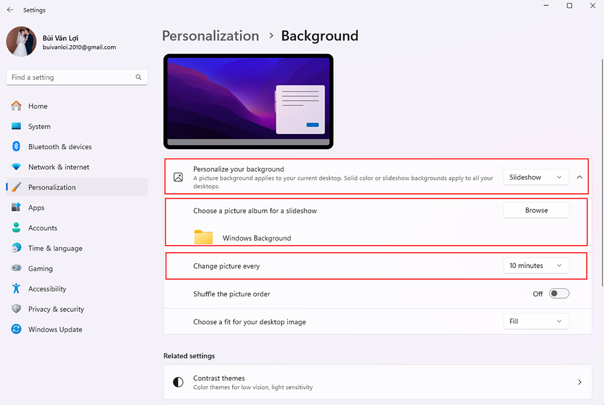Open the Fill desktop image fit dropdown
This screenshot has width=604, height=405.
click(x=536, y=322)
